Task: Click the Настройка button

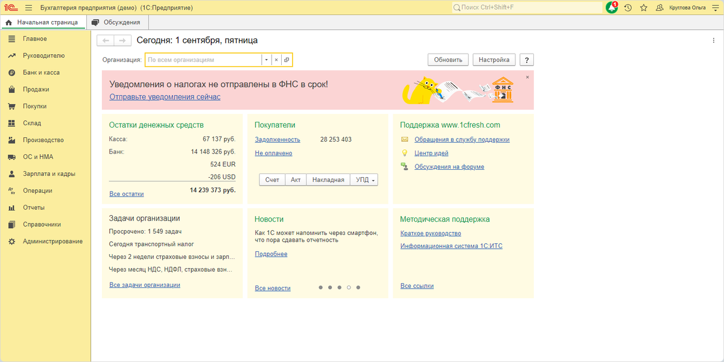Action: (x=494, y=60)
